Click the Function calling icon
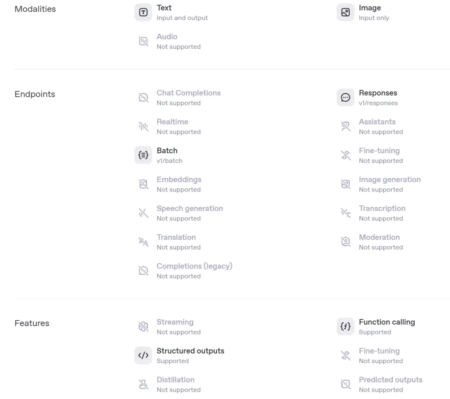 (x=345, y=327)
